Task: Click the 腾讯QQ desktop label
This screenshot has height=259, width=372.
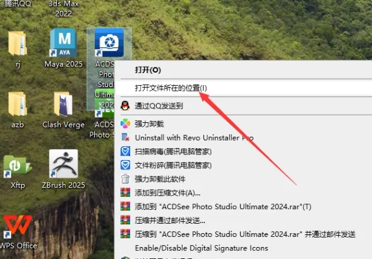Action: 18,3
